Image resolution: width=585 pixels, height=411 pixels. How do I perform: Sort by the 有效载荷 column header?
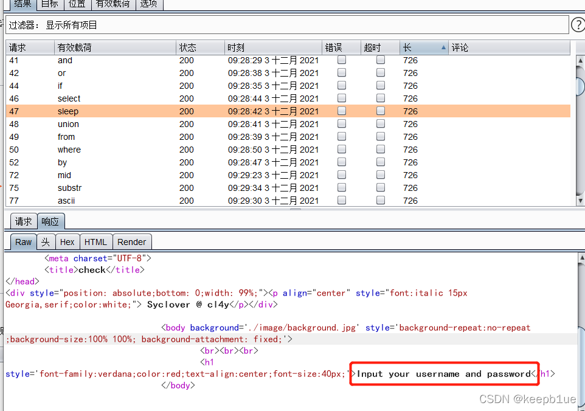tap(115, 47)
